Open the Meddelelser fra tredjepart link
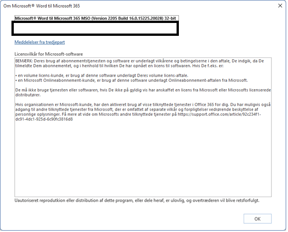288x232 pixels. (x=40, y=42)
